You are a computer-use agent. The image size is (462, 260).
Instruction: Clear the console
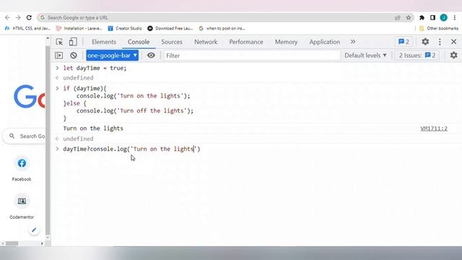pyautogui.click(x=74, y=56)
